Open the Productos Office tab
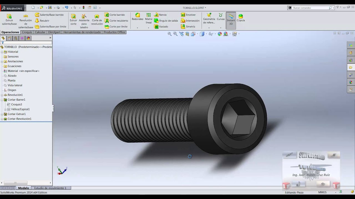This screenshot has height=199, width=355. (x=114, y=32)
